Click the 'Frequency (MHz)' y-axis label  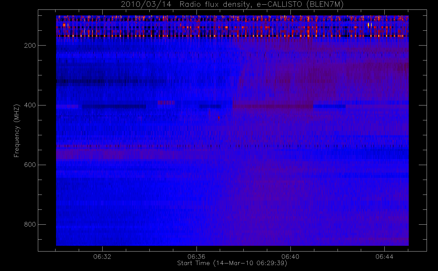(x=17, y=131)
